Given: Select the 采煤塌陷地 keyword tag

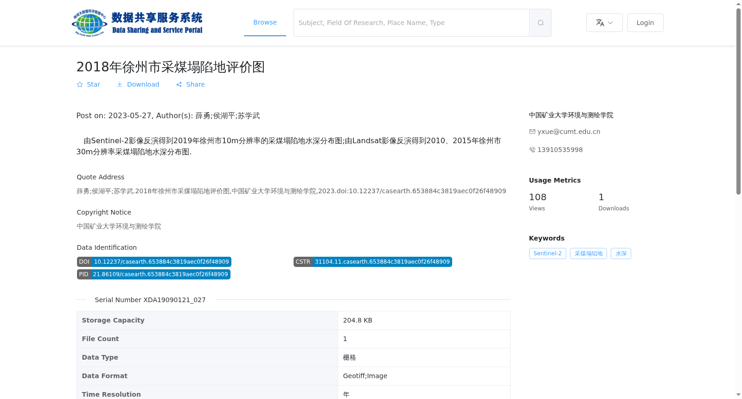Looking at the screenshot, I should point(588,253).
